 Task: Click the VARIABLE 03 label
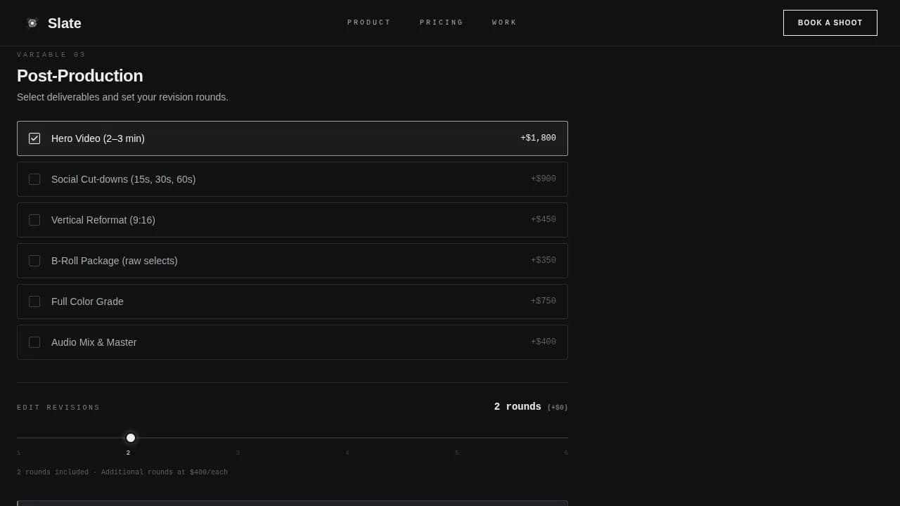(51, 54)
